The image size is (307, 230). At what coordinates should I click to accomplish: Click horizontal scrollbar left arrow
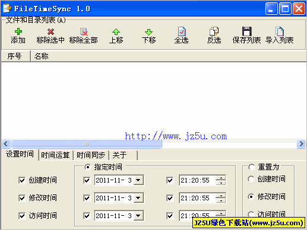tap(6, 143)
